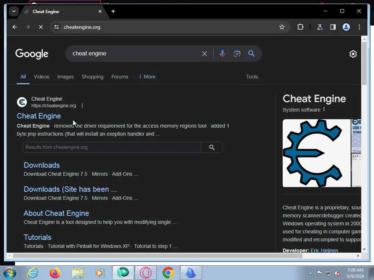Open a new browser tab
This screenshot has width=374, height=280.
[x=113, y=11]
